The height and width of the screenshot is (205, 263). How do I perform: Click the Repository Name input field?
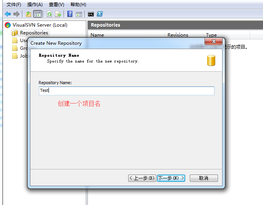point(127,91)
